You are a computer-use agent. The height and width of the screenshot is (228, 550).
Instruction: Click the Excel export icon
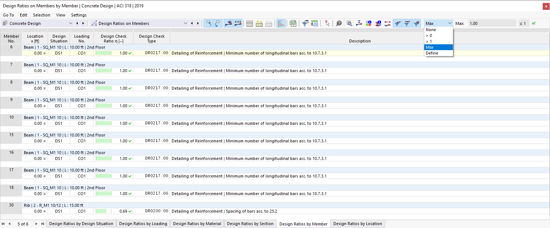[x=293, y=23]
